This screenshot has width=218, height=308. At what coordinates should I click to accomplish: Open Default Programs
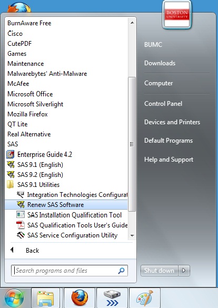(x=169, y=141)
